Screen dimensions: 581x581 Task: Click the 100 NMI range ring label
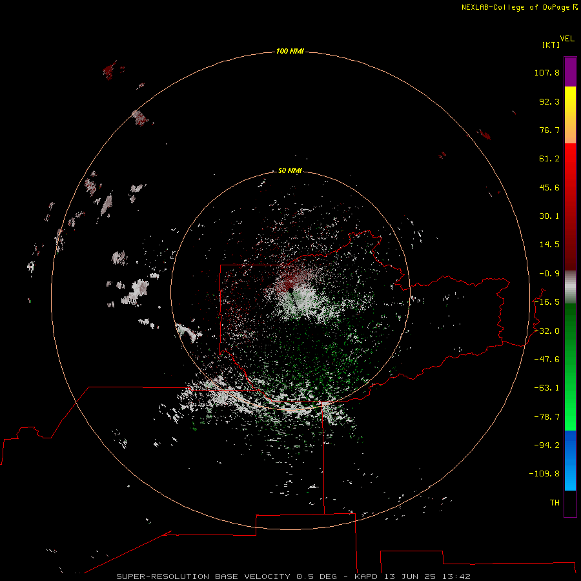290,51
